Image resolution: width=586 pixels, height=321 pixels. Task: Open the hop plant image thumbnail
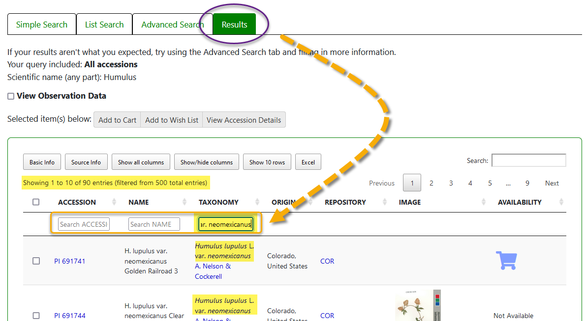coord(411,307)
